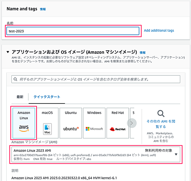Open the その他の AMI を閲覧する link
Image resolution: width=191 pixels, height=181 pixels.
pos(161,124)
